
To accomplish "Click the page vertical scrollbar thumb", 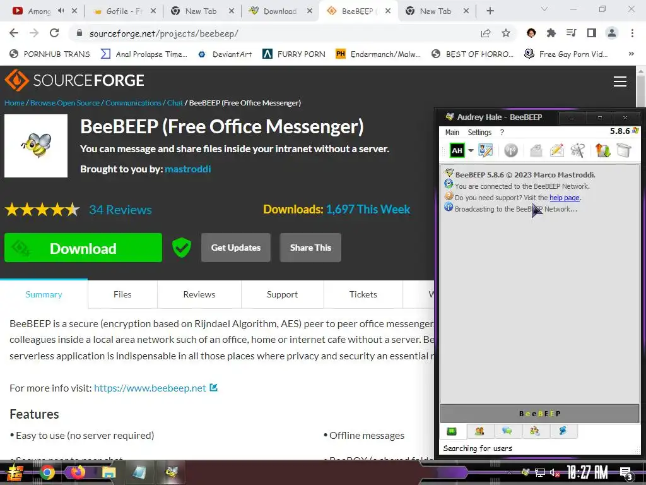I will [x=641, y=93].
